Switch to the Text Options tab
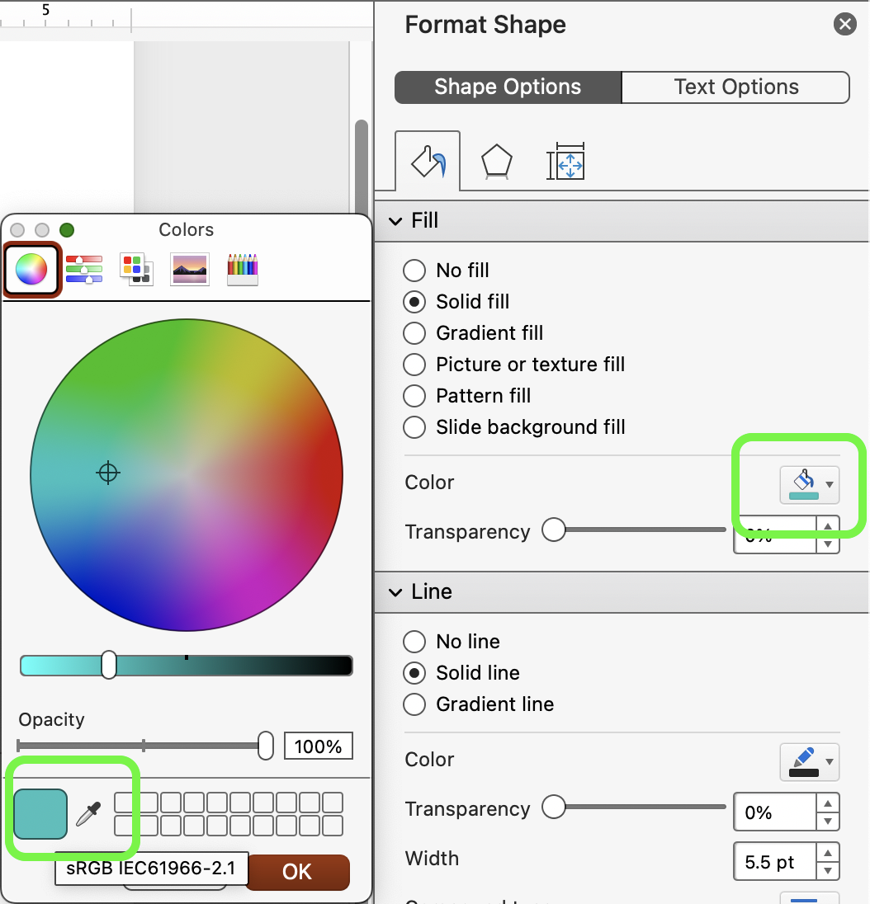This screenshot has height=904, width=870. click(735, 87)
